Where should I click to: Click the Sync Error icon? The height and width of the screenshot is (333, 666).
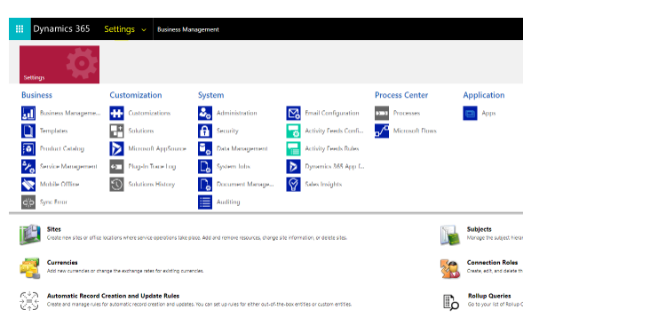pos(28,202)
